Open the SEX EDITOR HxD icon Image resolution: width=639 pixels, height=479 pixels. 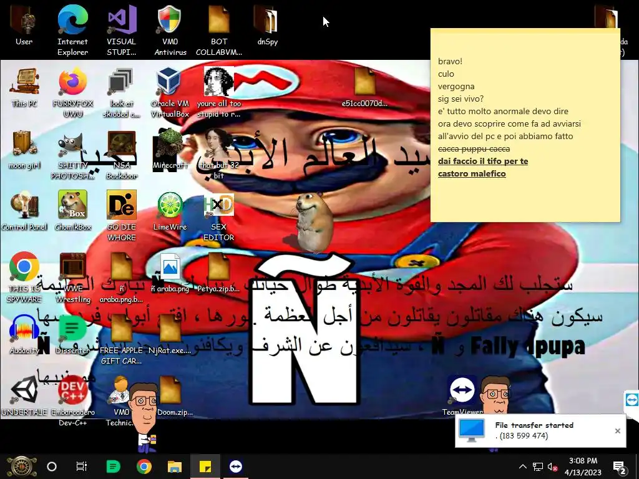point(218,206)
